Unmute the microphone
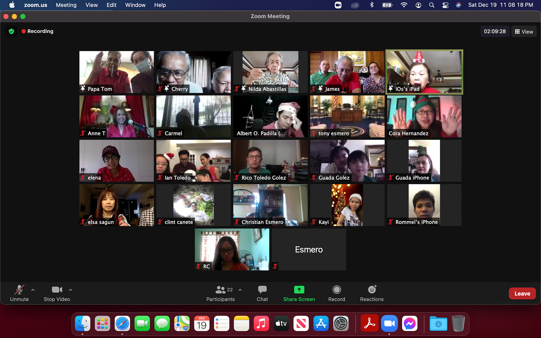The height and width of the screenshot is (338, 541). 19,290
